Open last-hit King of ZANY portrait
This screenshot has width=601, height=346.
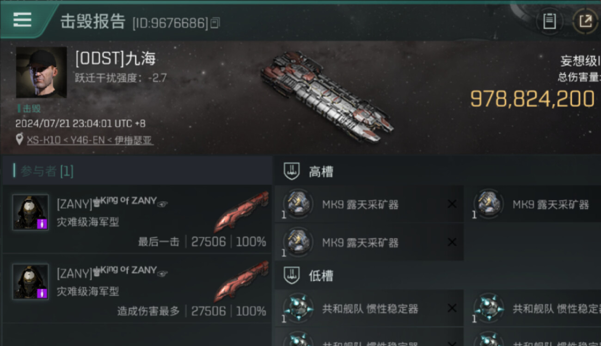(31, 212)
